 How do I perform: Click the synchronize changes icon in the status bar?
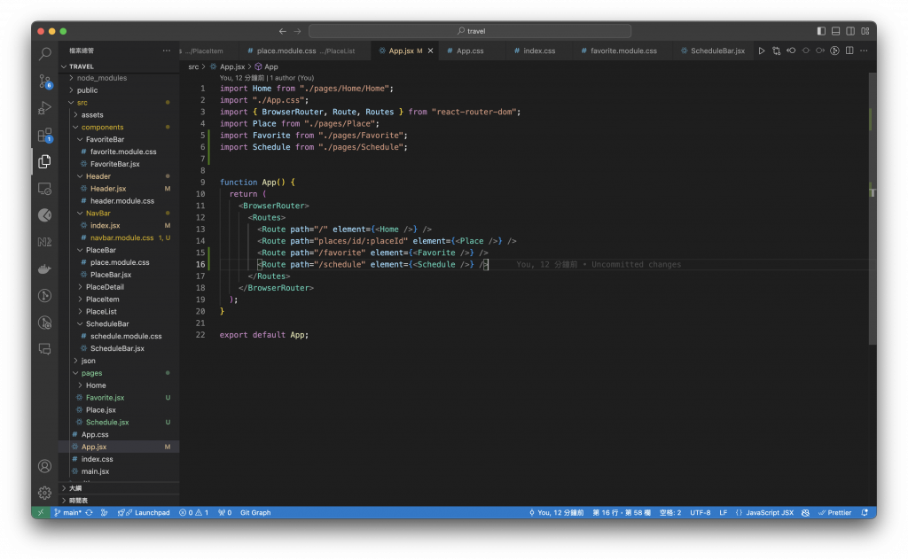click(90, 512)
